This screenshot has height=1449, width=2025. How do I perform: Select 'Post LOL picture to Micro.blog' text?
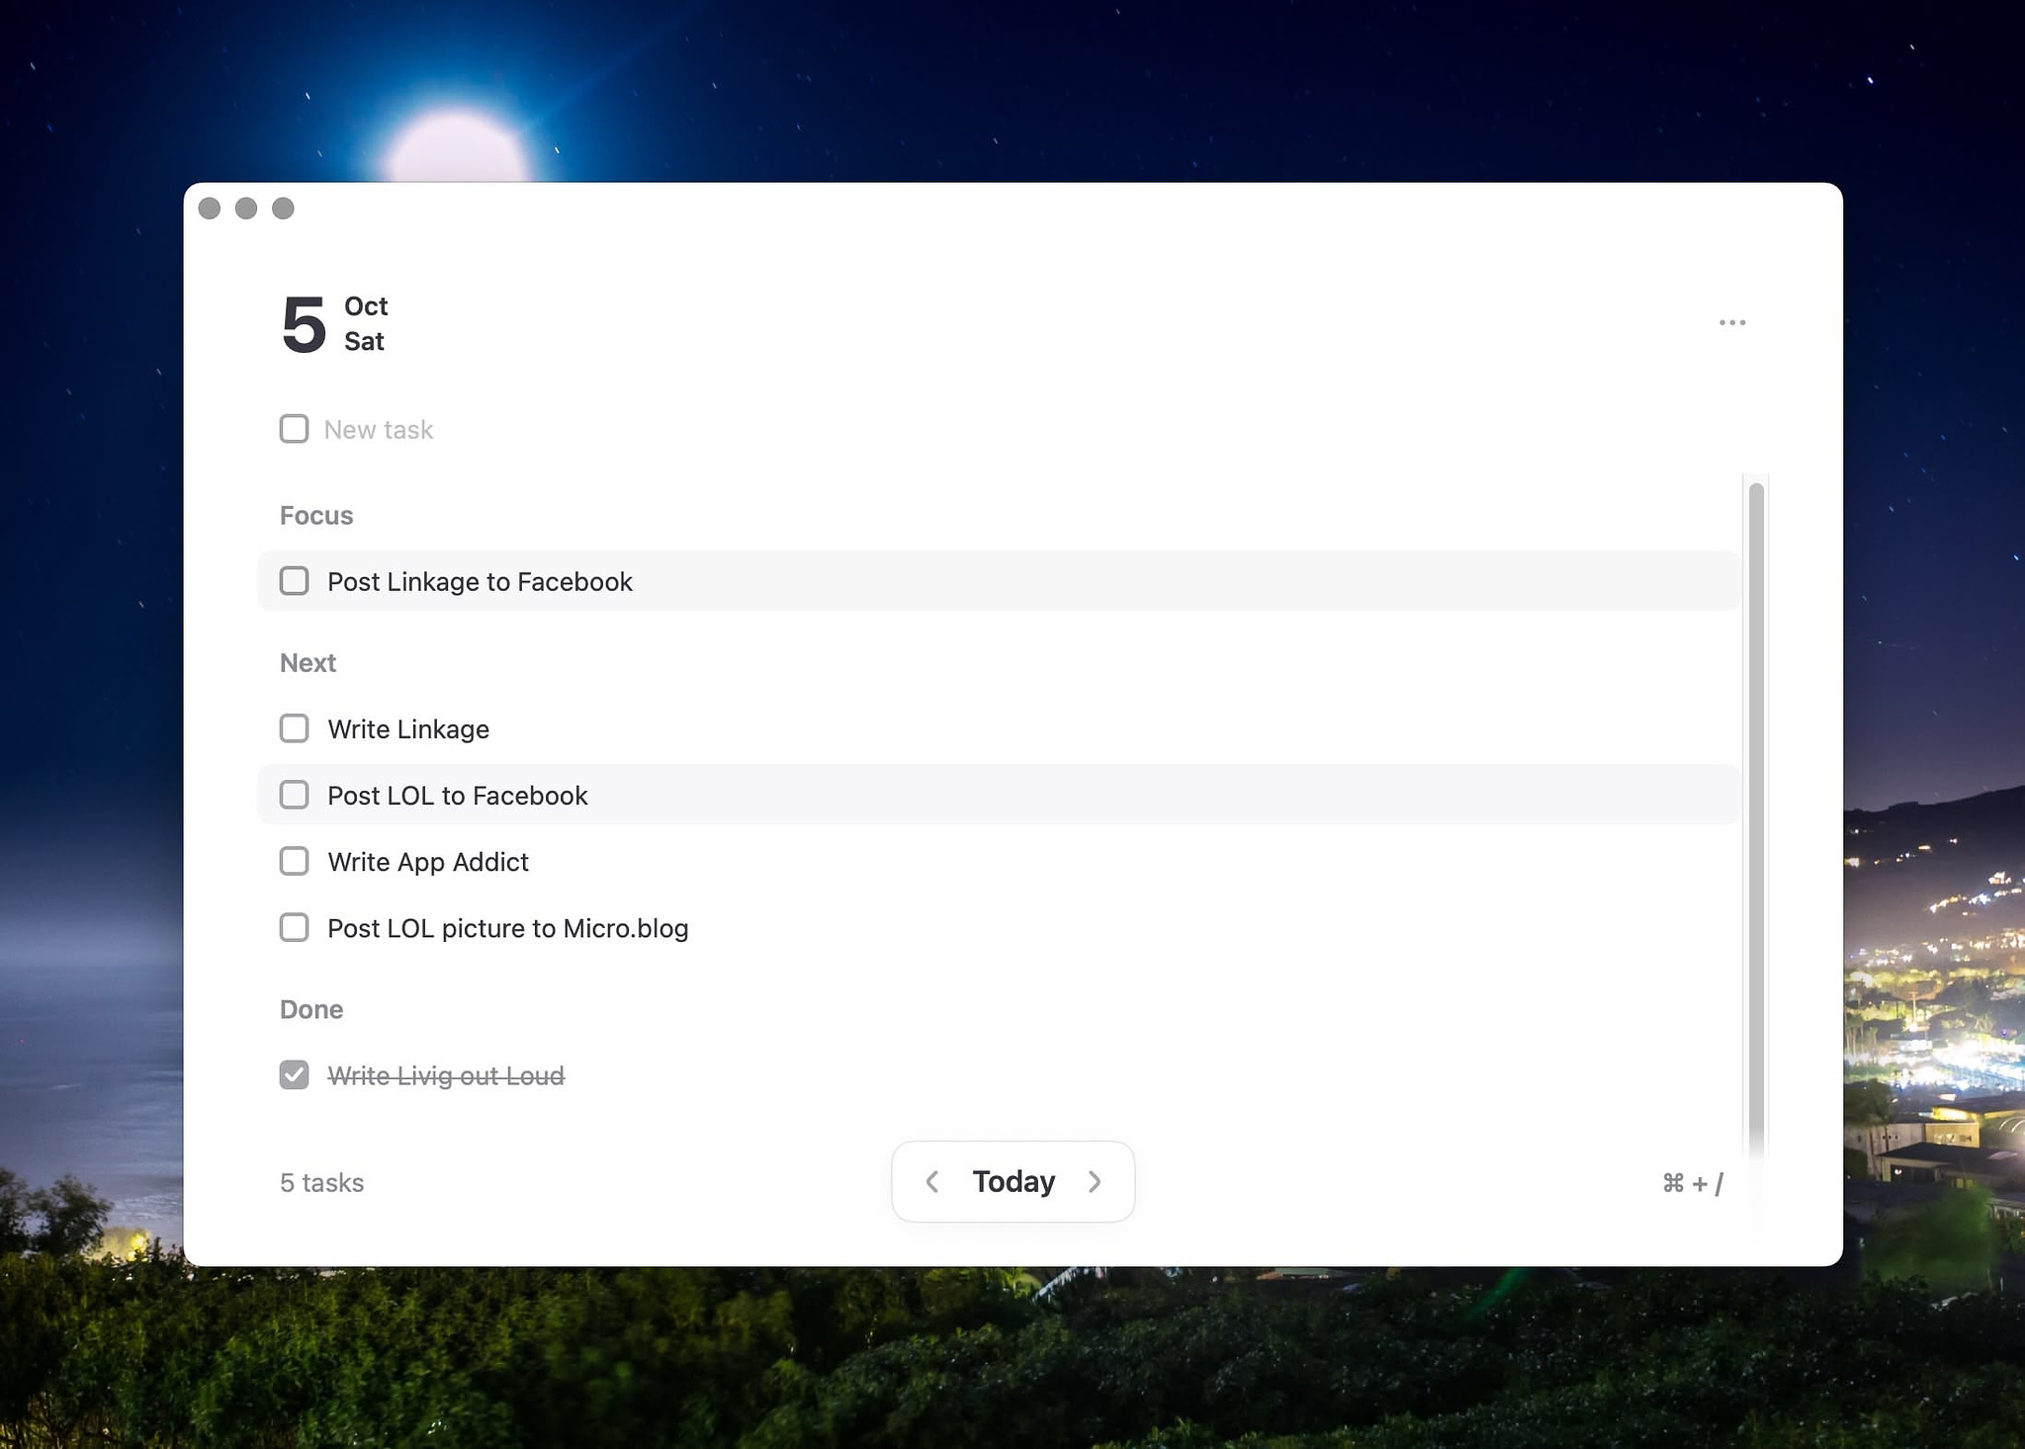[x=507, y=928]
